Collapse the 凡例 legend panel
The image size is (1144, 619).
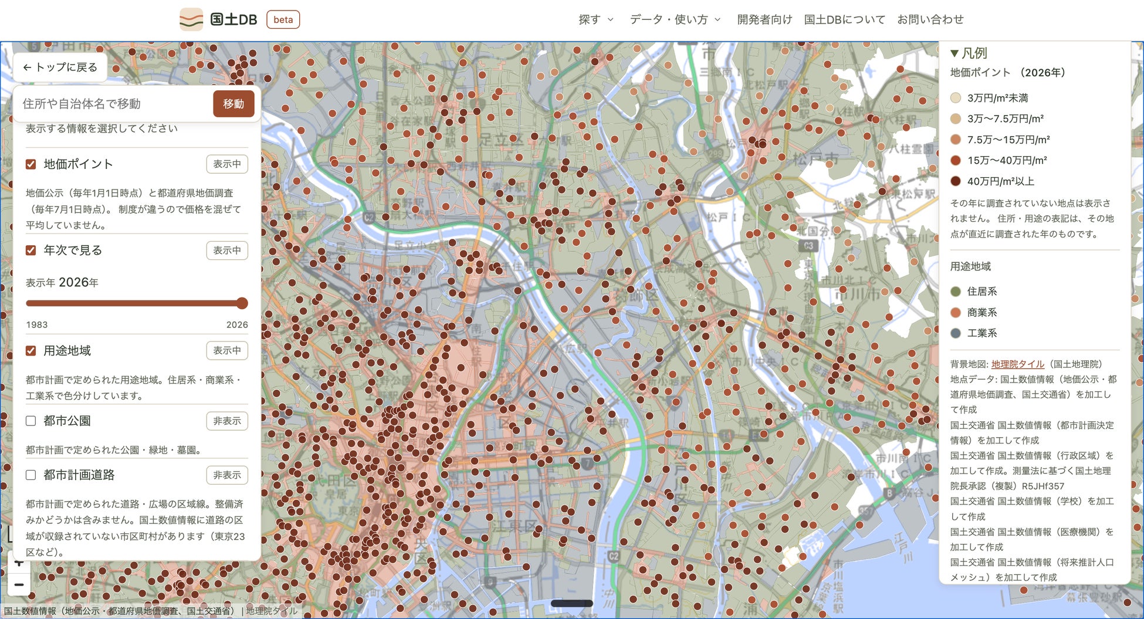coord(969,53)
